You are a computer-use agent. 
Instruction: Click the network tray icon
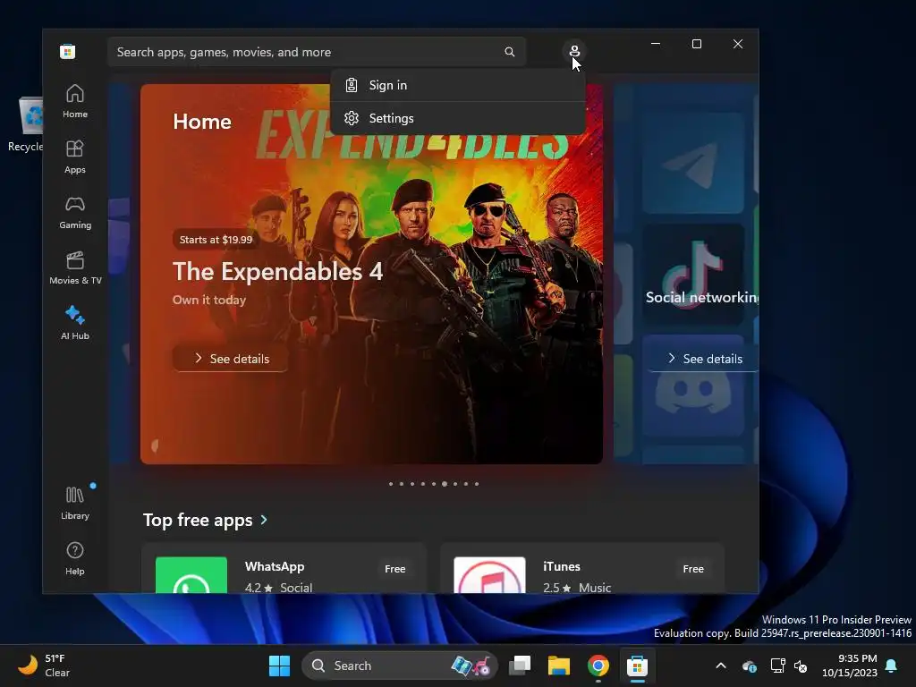coord(777,666)
